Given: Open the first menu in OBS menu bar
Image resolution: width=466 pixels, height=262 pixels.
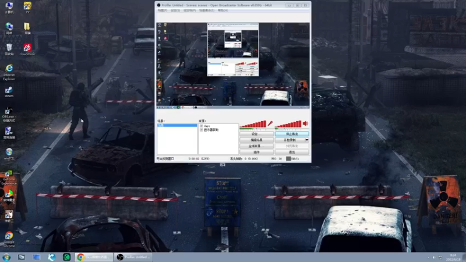Looking at the screenshot, I should click(x=163, y=10).
